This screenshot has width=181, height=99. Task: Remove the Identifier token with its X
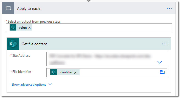pyautogui.click(x=75, y=73)
